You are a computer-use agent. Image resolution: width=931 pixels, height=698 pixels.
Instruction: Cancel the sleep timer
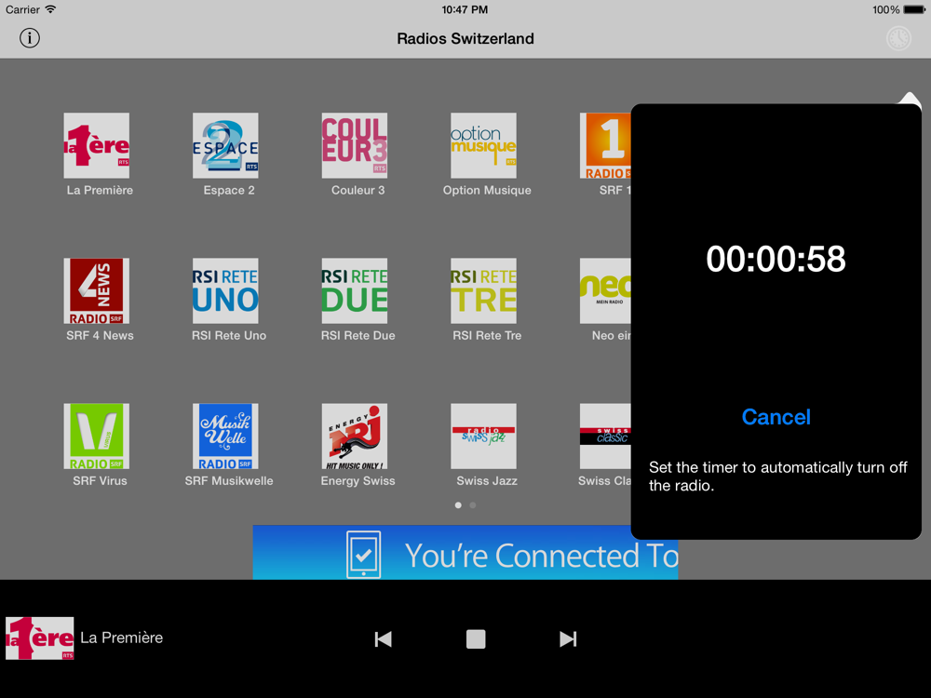776,417
